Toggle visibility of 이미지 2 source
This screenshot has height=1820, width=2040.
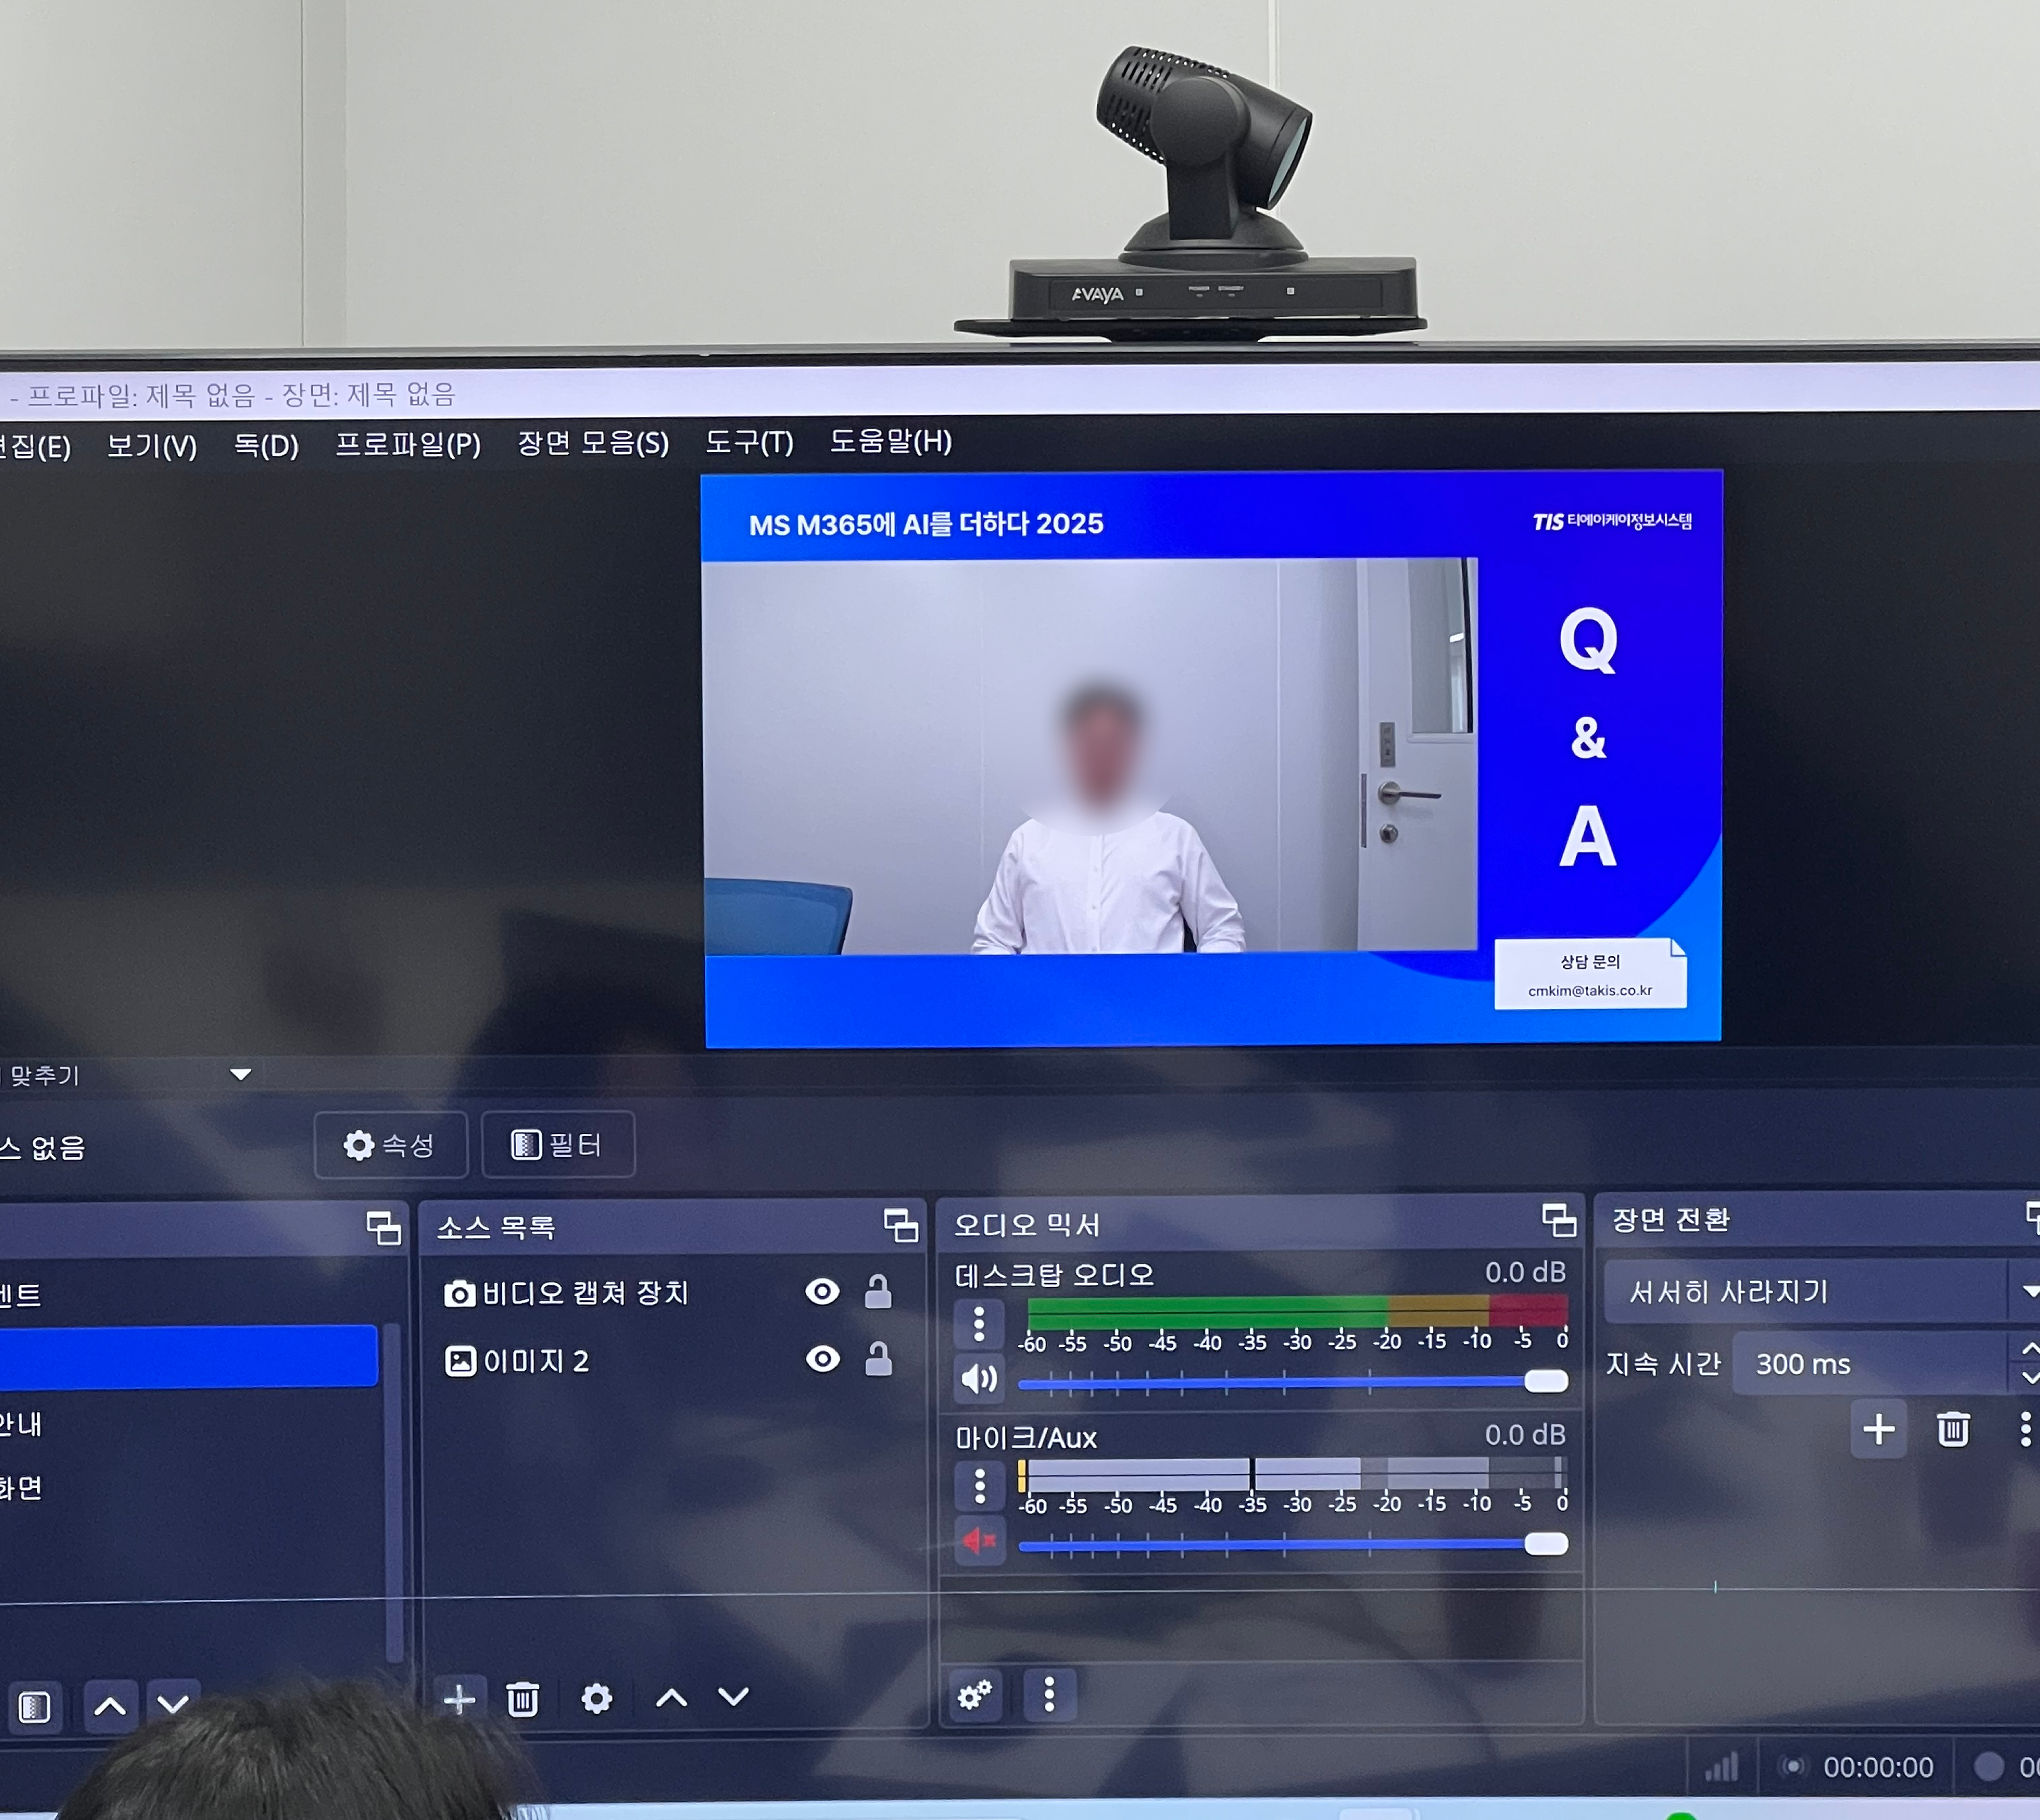pos(823,1359)
